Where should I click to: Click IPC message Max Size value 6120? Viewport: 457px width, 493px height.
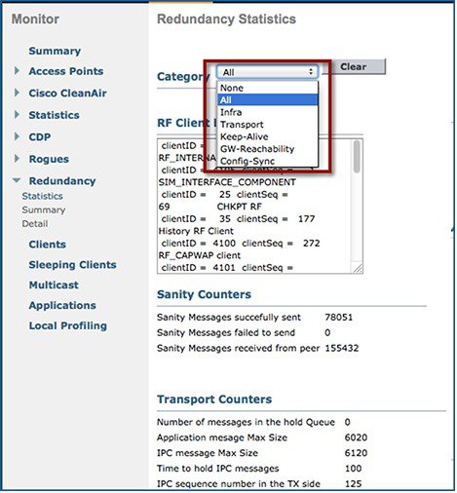[356, 453]
